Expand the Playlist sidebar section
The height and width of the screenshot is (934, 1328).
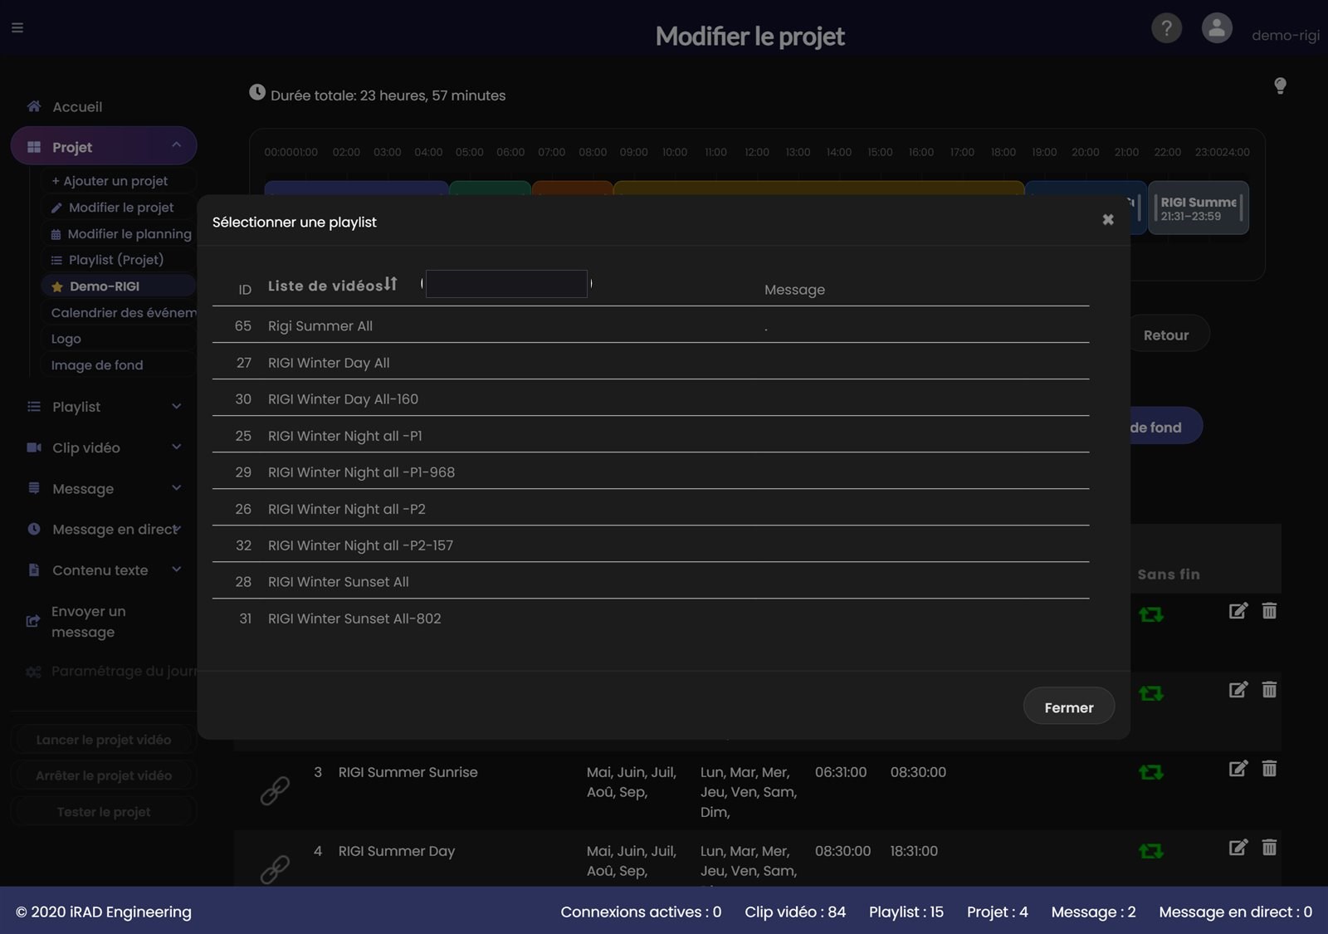coord(104,407)
